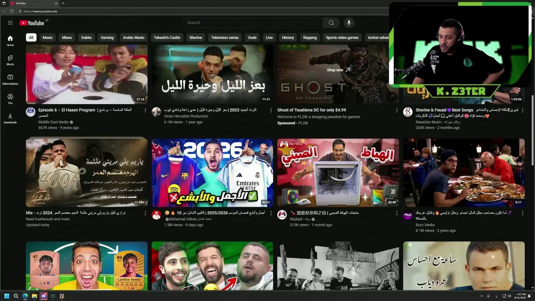This screenshot has height=301, width=535.
Task: Open options for Reybad video
Action: [x=397, y=213]
